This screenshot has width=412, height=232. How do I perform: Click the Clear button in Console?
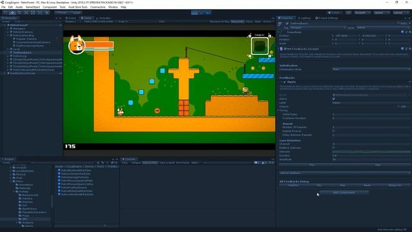click(125, 163)
